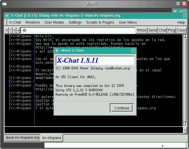
Task: Click the Peter Zelezny copyright line
Action: [x=93, y=68]
